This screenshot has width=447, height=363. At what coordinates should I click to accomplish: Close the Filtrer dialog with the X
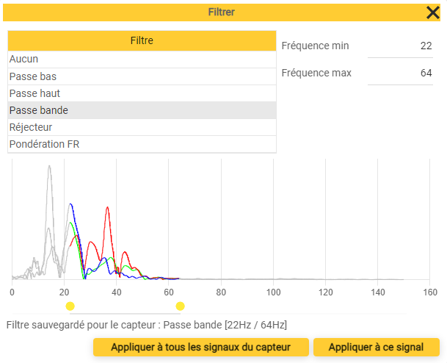click(433, 12)
